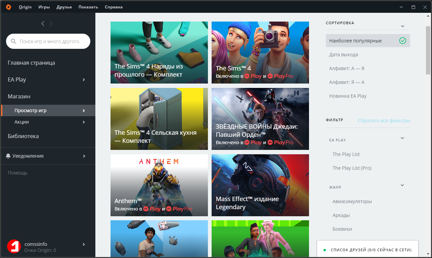This screenshot has height=258, width=432.
Task: Open the Показать menu
Action: [88, 7]
